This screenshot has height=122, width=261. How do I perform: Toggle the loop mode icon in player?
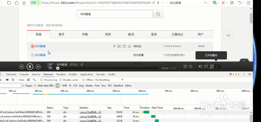tap(206, 66)
